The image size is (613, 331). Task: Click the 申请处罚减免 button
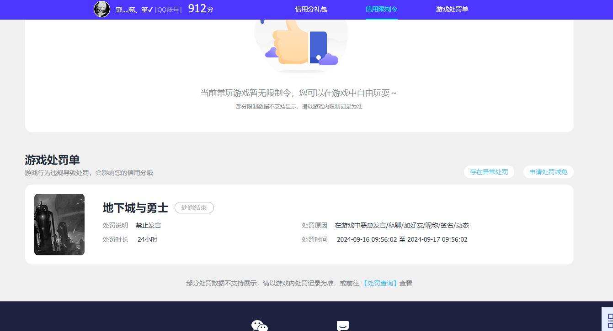pos(548,172)
